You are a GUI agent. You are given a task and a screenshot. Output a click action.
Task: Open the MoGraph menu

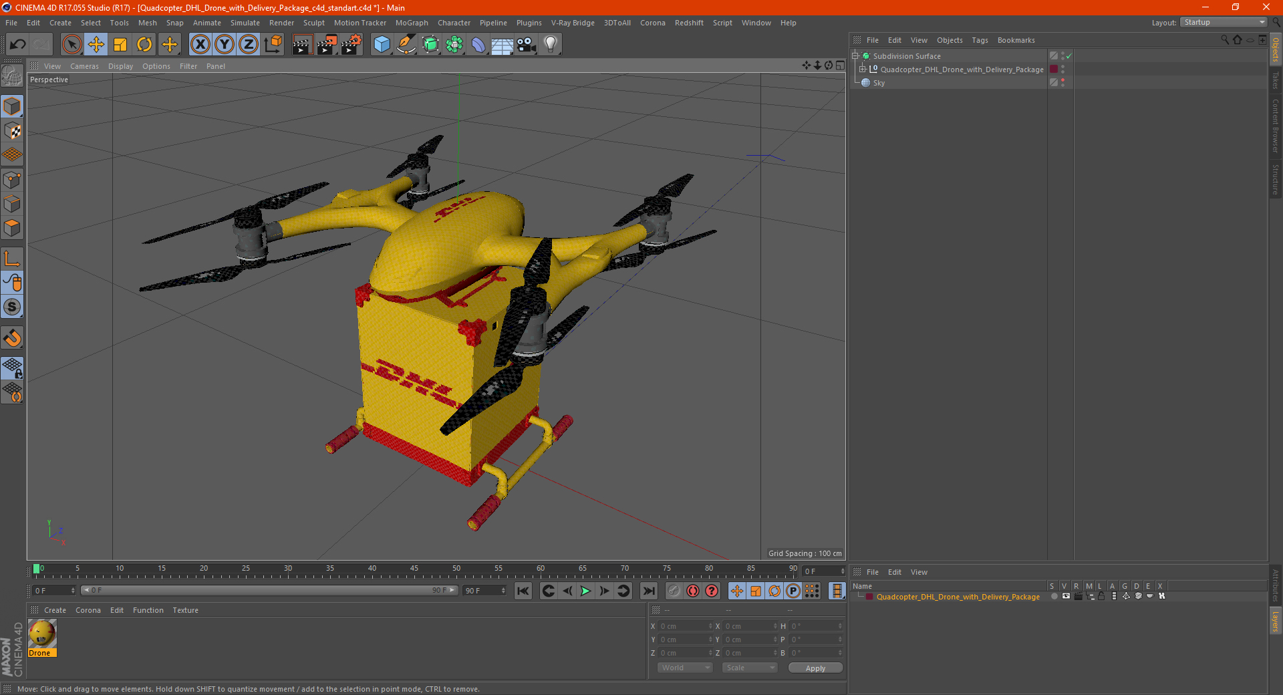coord(412,23)
